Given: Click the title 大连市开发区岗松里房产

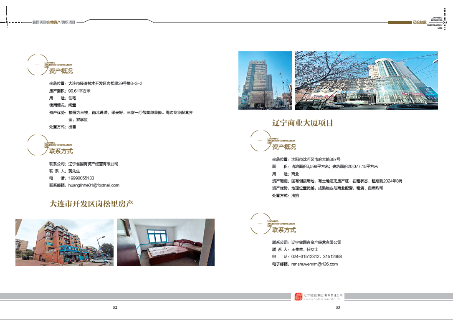Looking at the screenshot, I should tap(91, 204).
